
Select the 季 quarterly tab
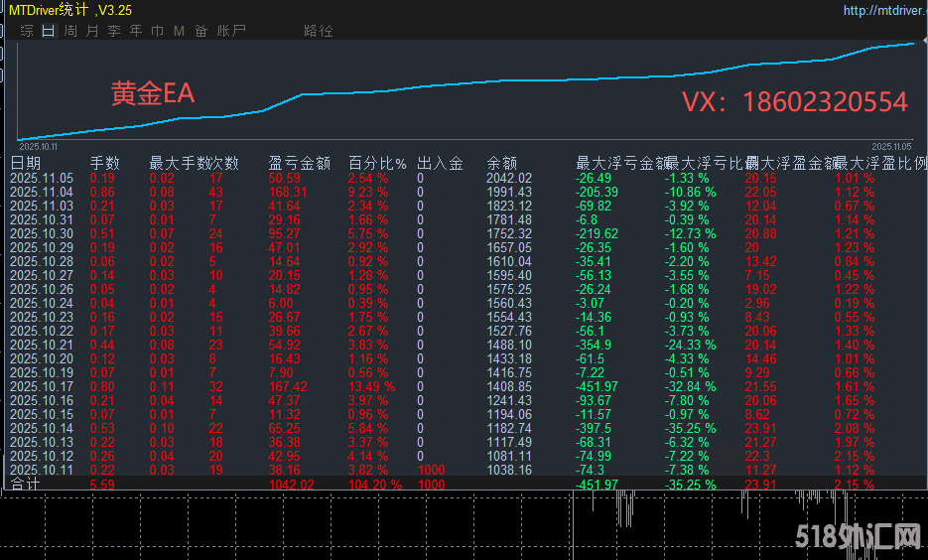click(114, 31)
